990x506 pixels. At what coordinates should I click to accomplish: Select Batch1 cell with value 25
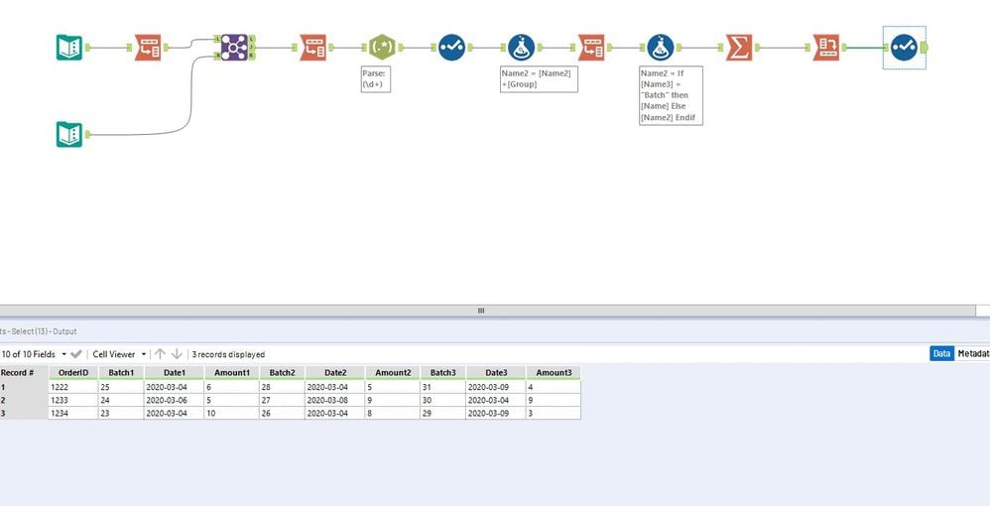pos(121,387)
